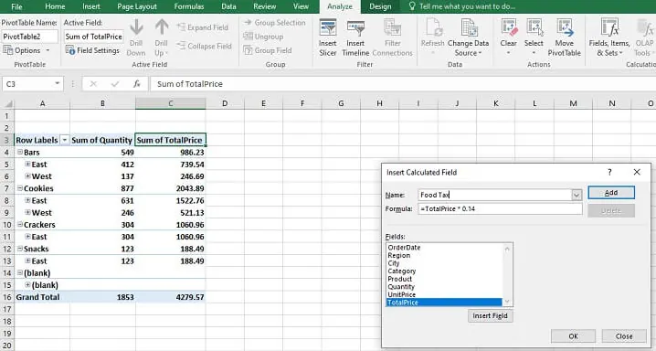Click the Fields list scrollbar down arrow
This screenshot has height=351, width=656.
pyautogui.click(x=507, y=302)
